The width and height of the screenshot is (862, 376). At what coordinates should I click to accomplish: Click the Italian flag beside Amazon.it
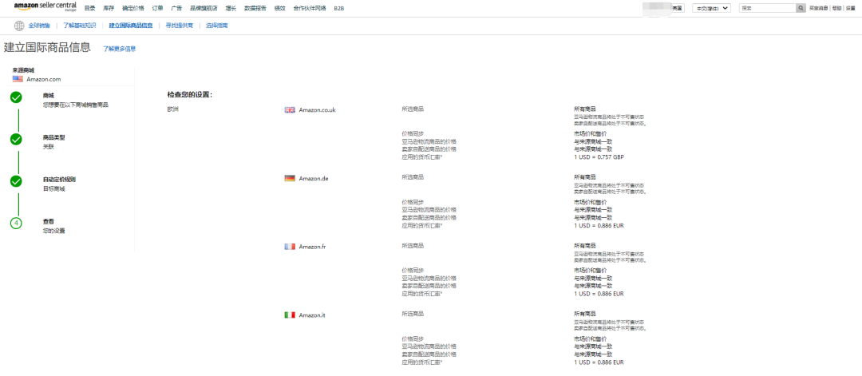pyautogui.click(x=290, y=315)
